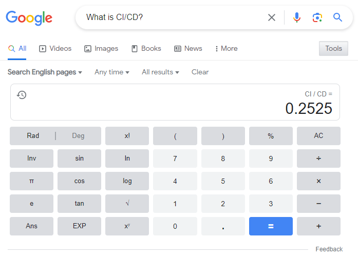Click inside the Google search box
Image resolution: width=358 pixels, height=257 pixels.
(x=174, y=17)
